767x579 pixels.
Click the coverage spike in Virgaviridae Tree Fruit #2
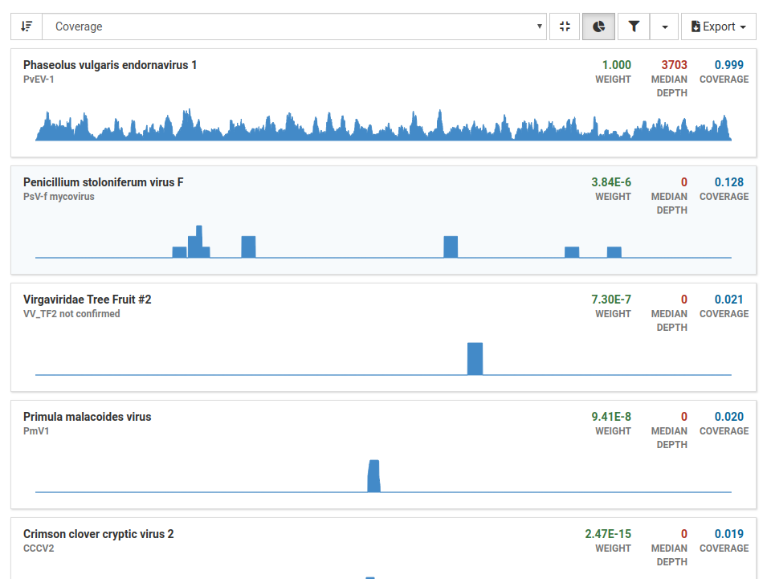pyautogui.click(x=475, y=357)
